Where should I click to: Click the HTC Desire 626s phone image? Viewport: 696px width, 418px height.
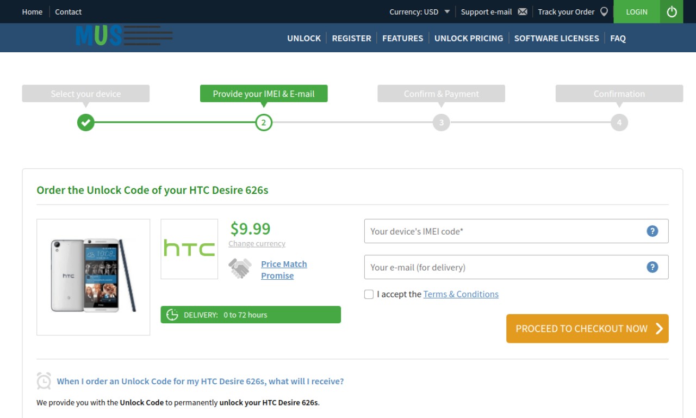click(93, 277)
